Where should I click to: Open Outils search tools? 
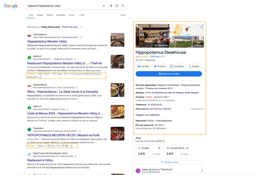(x=123, y=15)
